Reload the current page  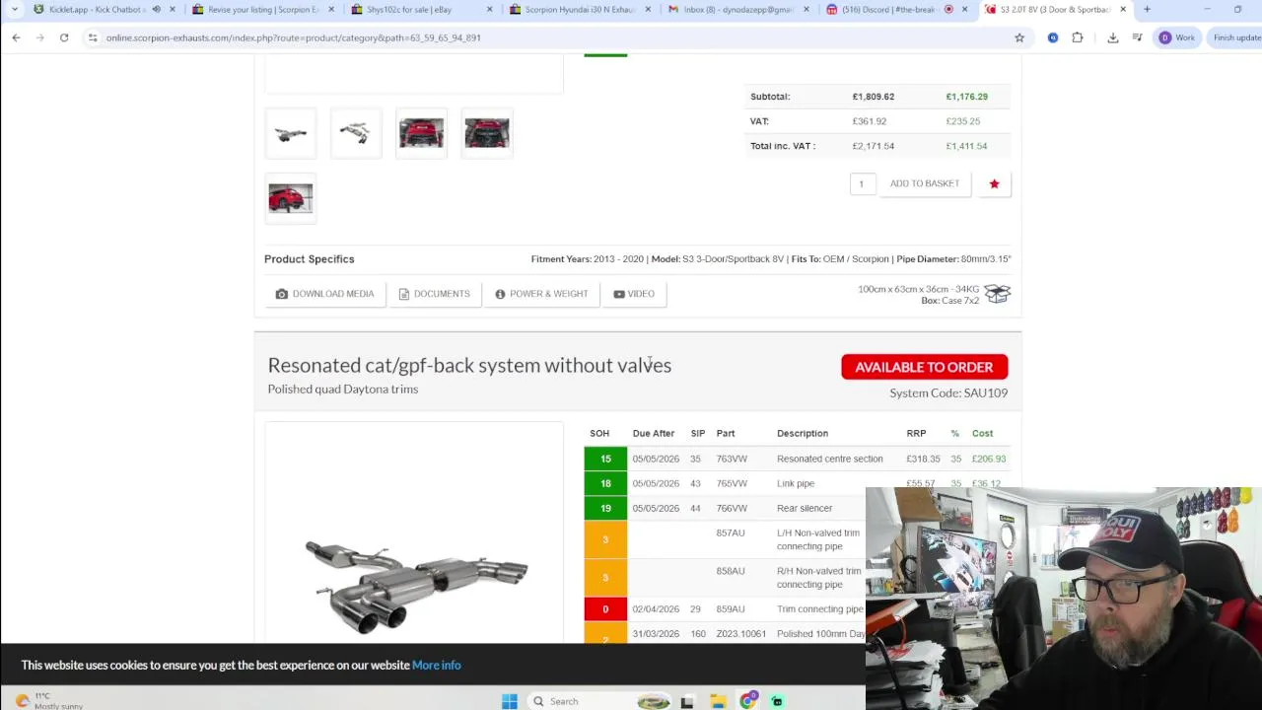pyautogui.click(x=64, y=37)
